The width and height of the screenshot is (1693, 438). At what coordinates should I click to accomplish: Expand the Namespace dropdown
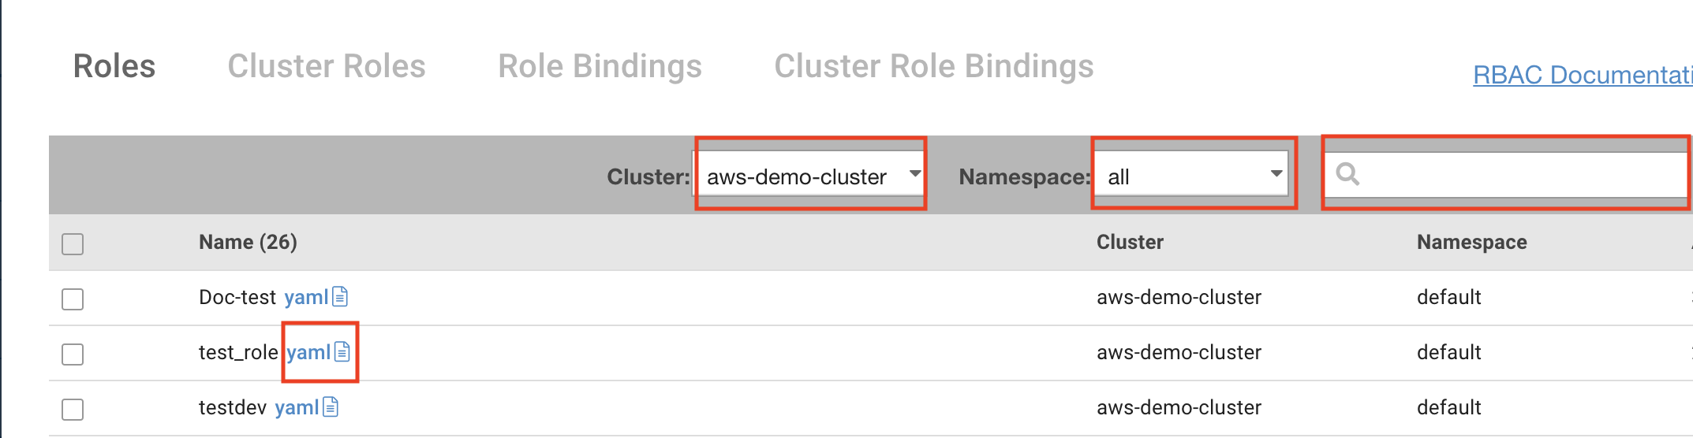click(1193, 176)
